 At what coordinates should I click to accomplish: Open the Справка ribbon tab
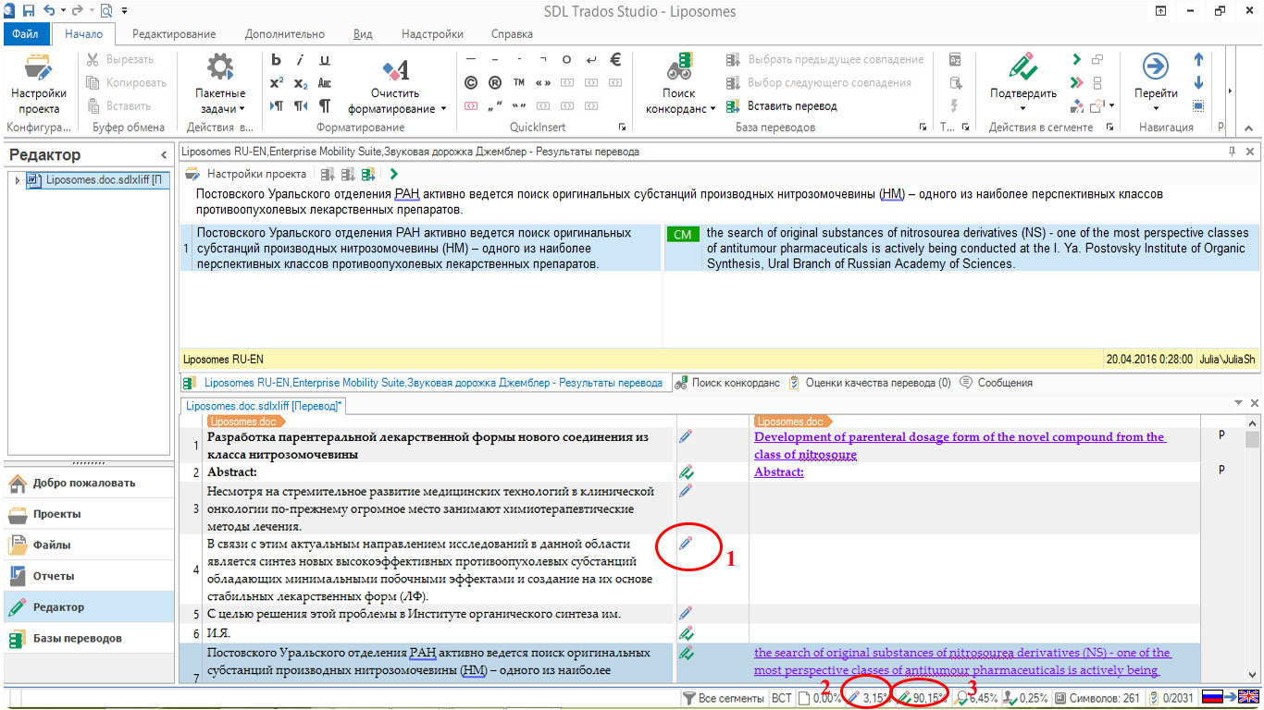[x=512, y=34]
